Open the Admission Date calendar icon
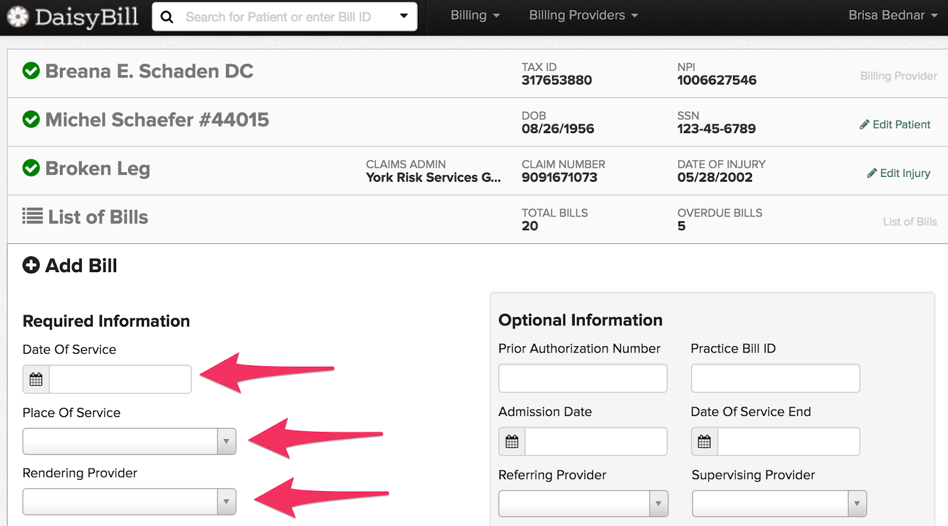Viewport: 948px width, 526px height. 512,441
